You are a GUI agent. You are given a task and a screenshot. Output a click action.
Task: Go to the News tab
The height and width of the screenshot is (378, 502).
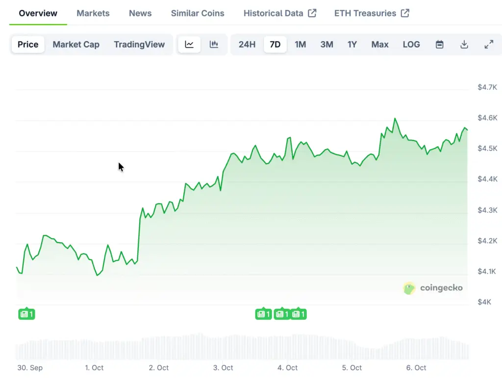coord(140,13)
